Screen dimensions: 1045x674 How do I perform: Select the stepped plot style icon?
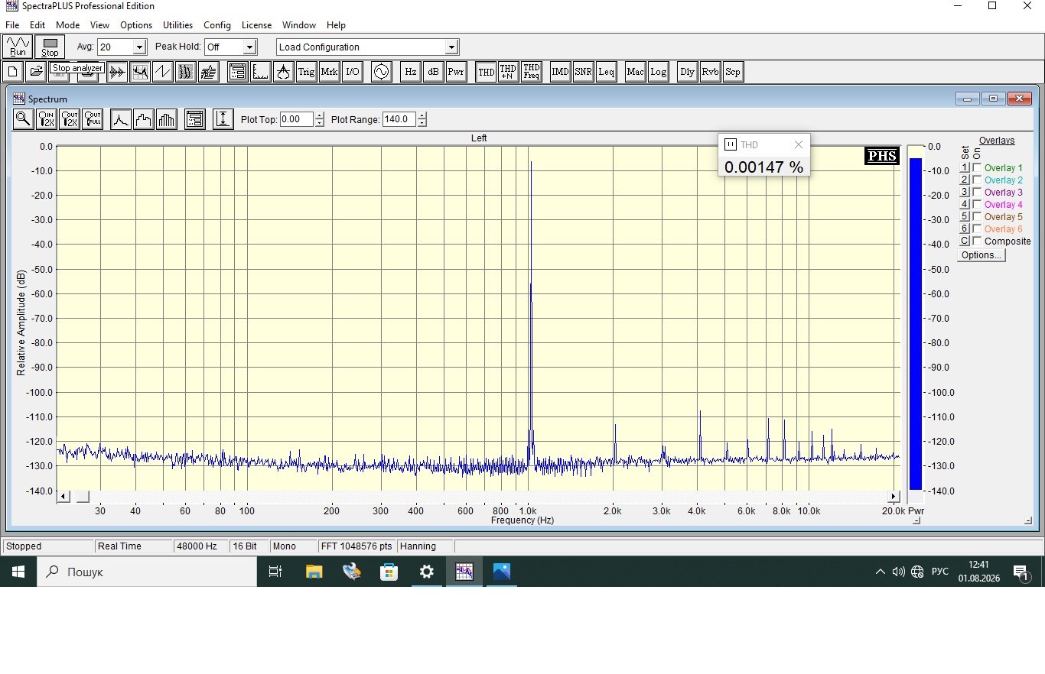click(144, 119)
